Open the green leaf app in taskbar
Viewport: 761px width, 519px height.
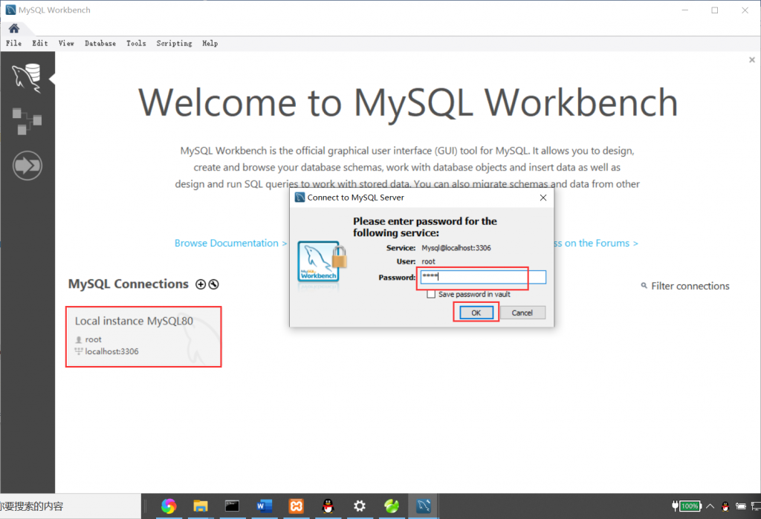click(392, 506)
